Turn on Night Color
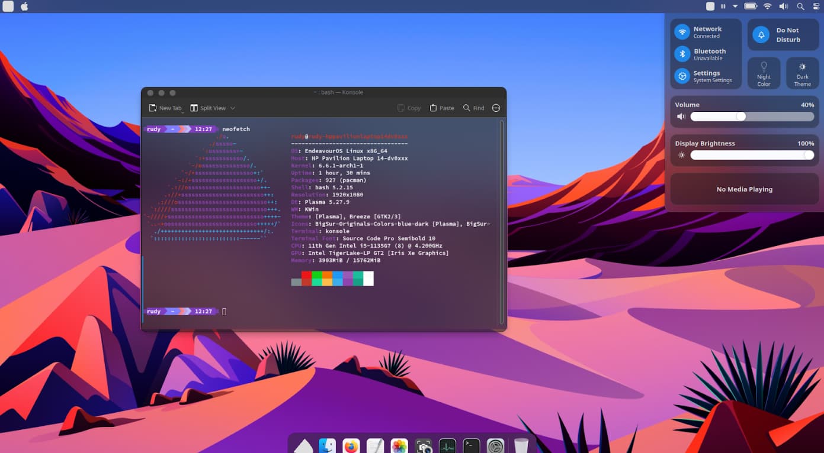Image resolution: width=824 pixels, height=453 pixels. [764, 73]
